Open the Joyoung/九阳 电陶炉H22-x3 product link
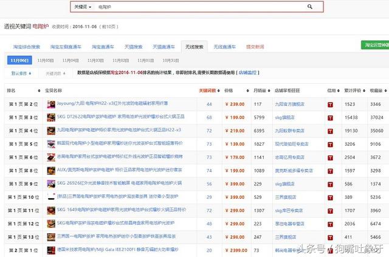389x257 pixels. click(x=112, y=103)
